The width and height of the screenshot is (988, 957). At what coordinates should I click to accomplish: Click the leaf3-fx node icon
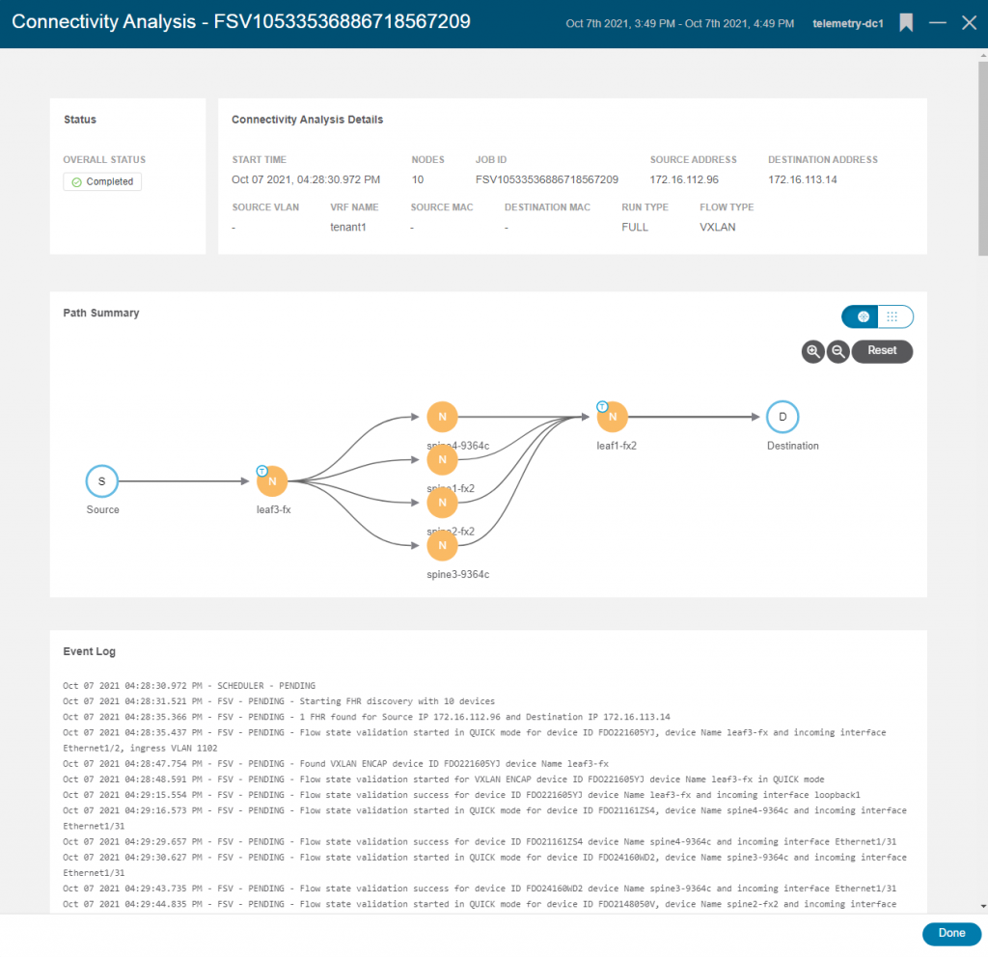271,480
